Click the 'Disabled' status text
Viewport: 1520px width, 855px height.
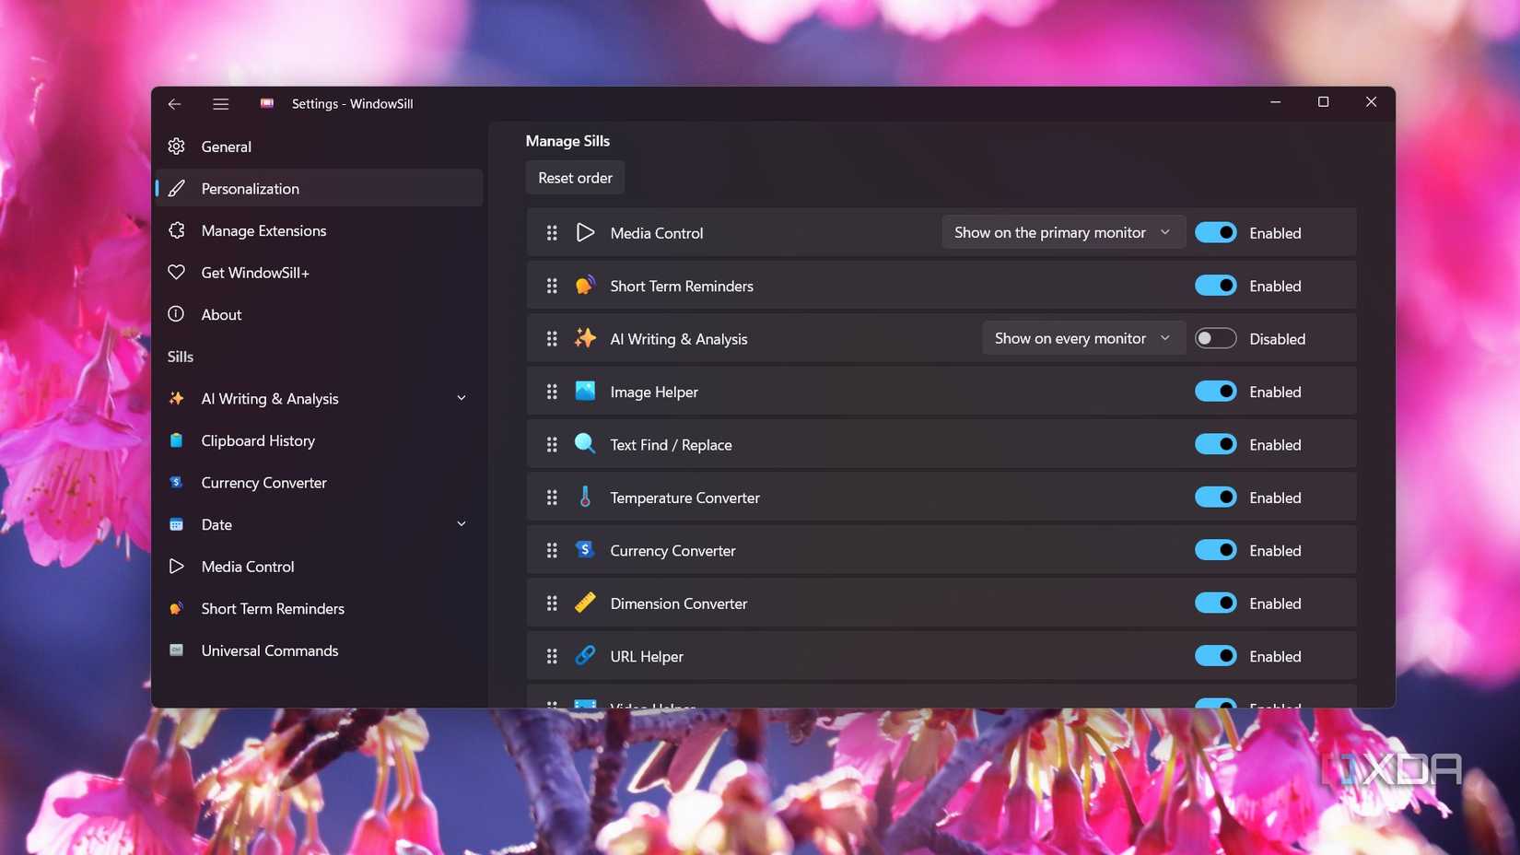pos(1277,339)
